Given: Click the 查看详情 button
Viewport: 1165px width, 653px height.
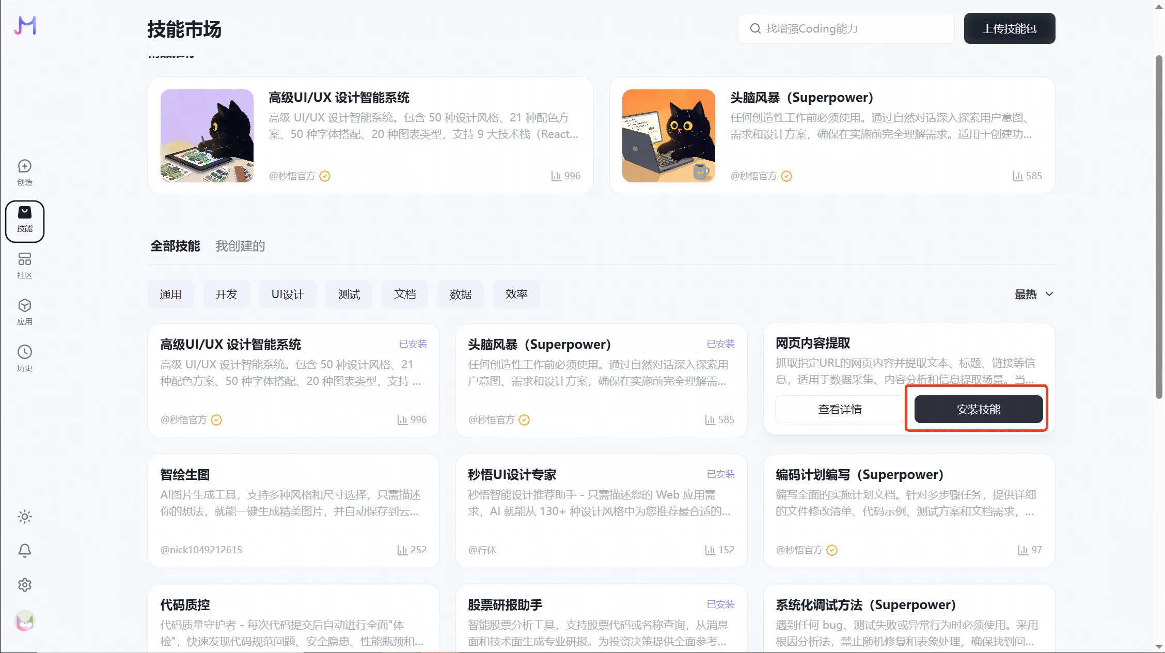Looking at the screenshot, I should tap(840, 409).
